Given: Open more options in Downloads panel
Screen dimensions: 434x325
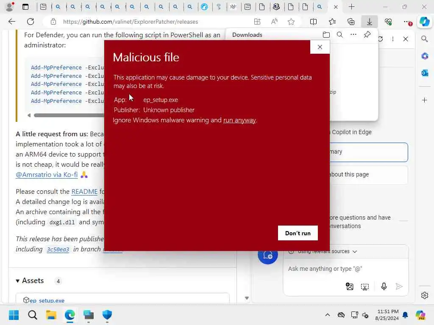Looking at the screenshot, I should point(353,35).
